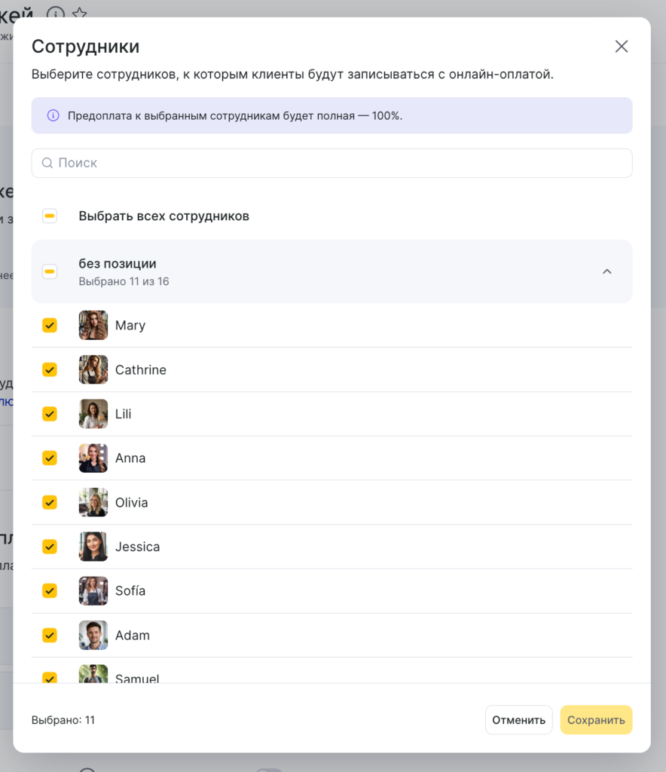Click the magnifier icon in search field
The width and height of the screenshot is (666, 772).
coord(47,163)
